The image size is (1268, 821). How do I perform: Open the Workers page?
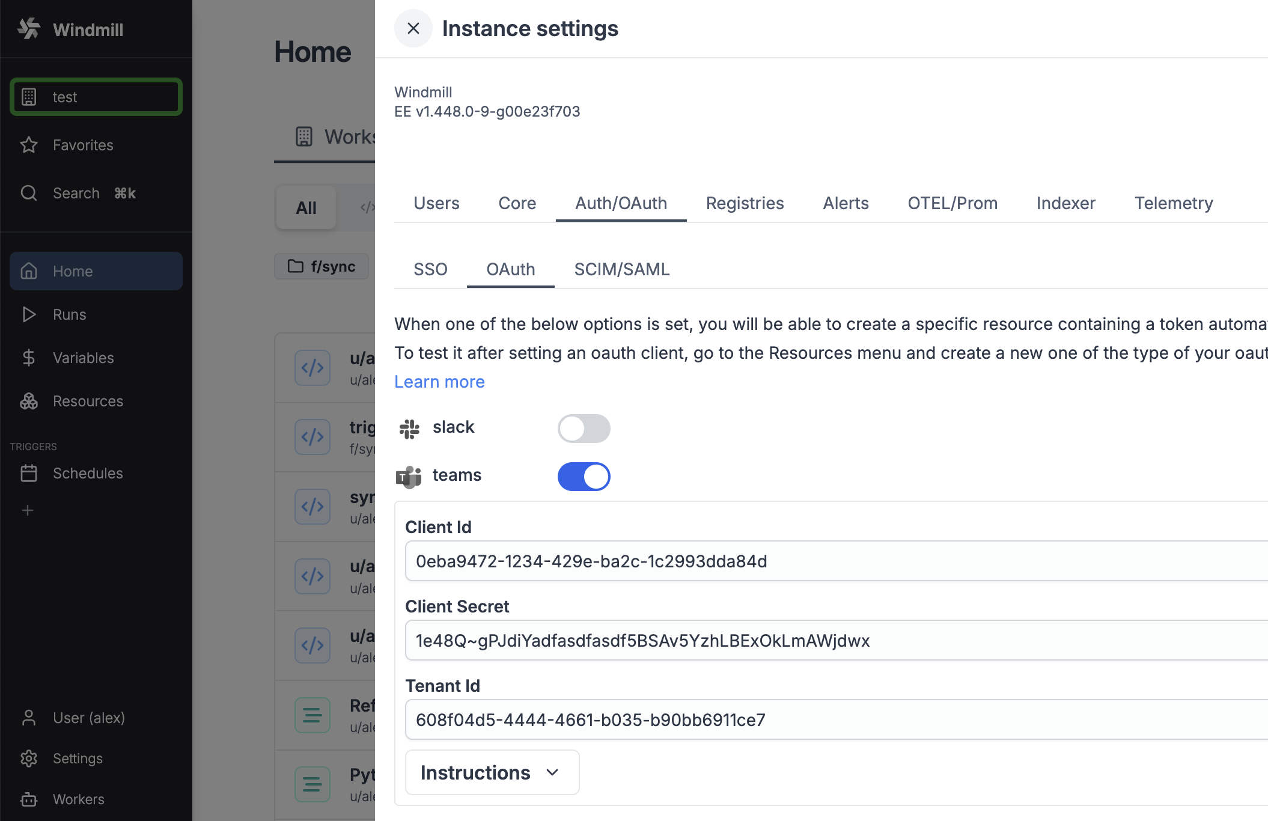[78, 799]
